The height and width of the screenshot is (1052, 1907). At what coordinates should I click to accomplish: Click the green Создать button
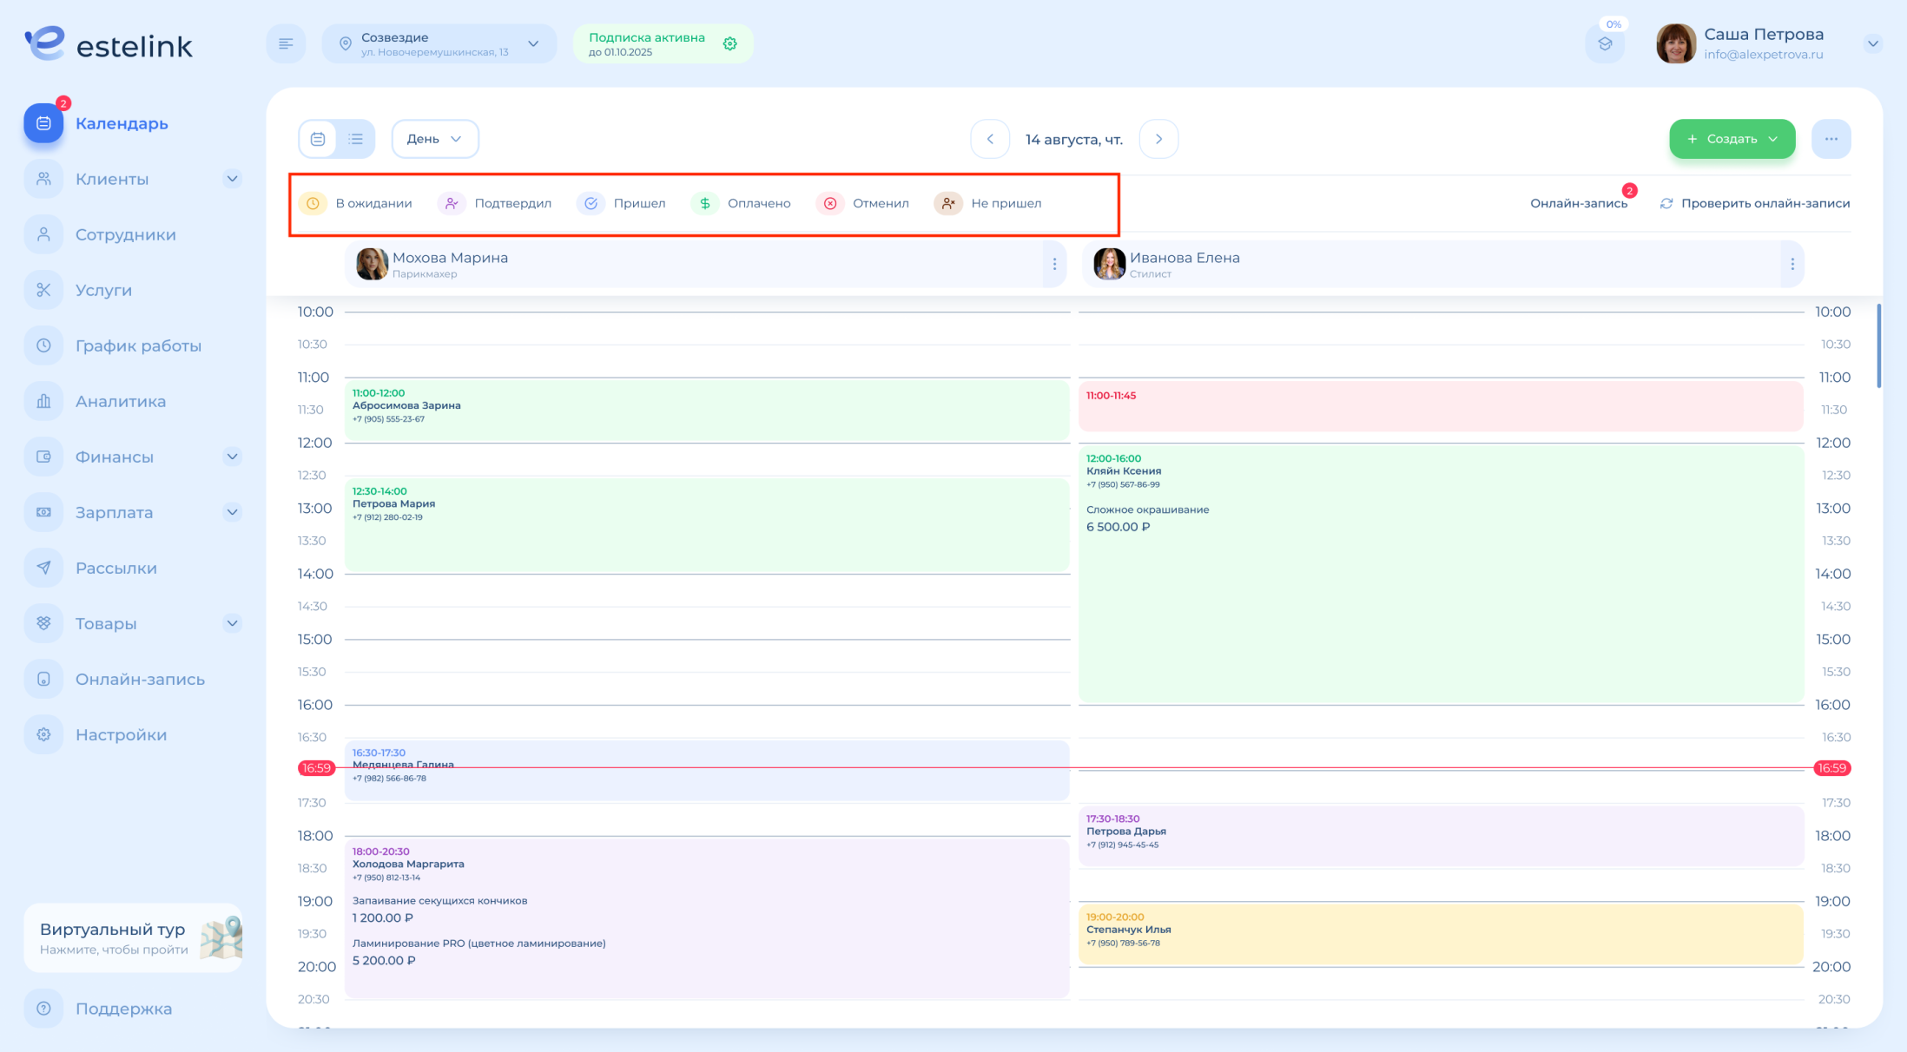coord(1732,139)
